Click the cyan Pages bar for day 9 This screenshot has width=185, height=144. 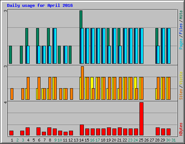55,46
